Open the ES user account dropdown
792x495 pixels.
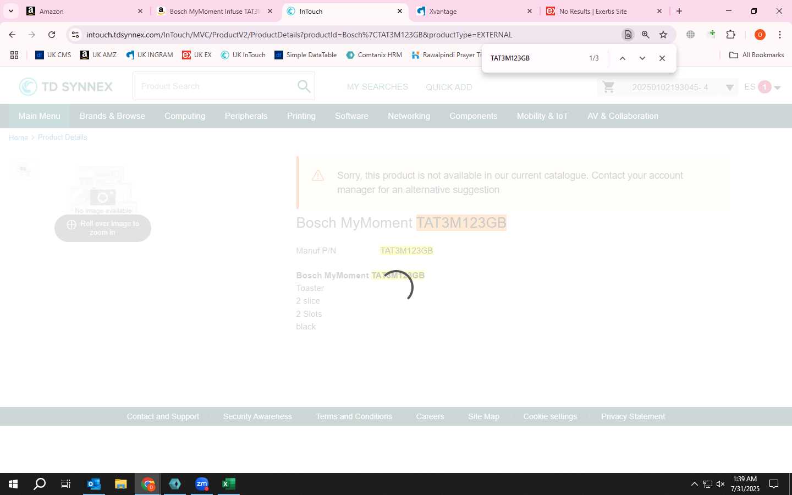[762, 87]
